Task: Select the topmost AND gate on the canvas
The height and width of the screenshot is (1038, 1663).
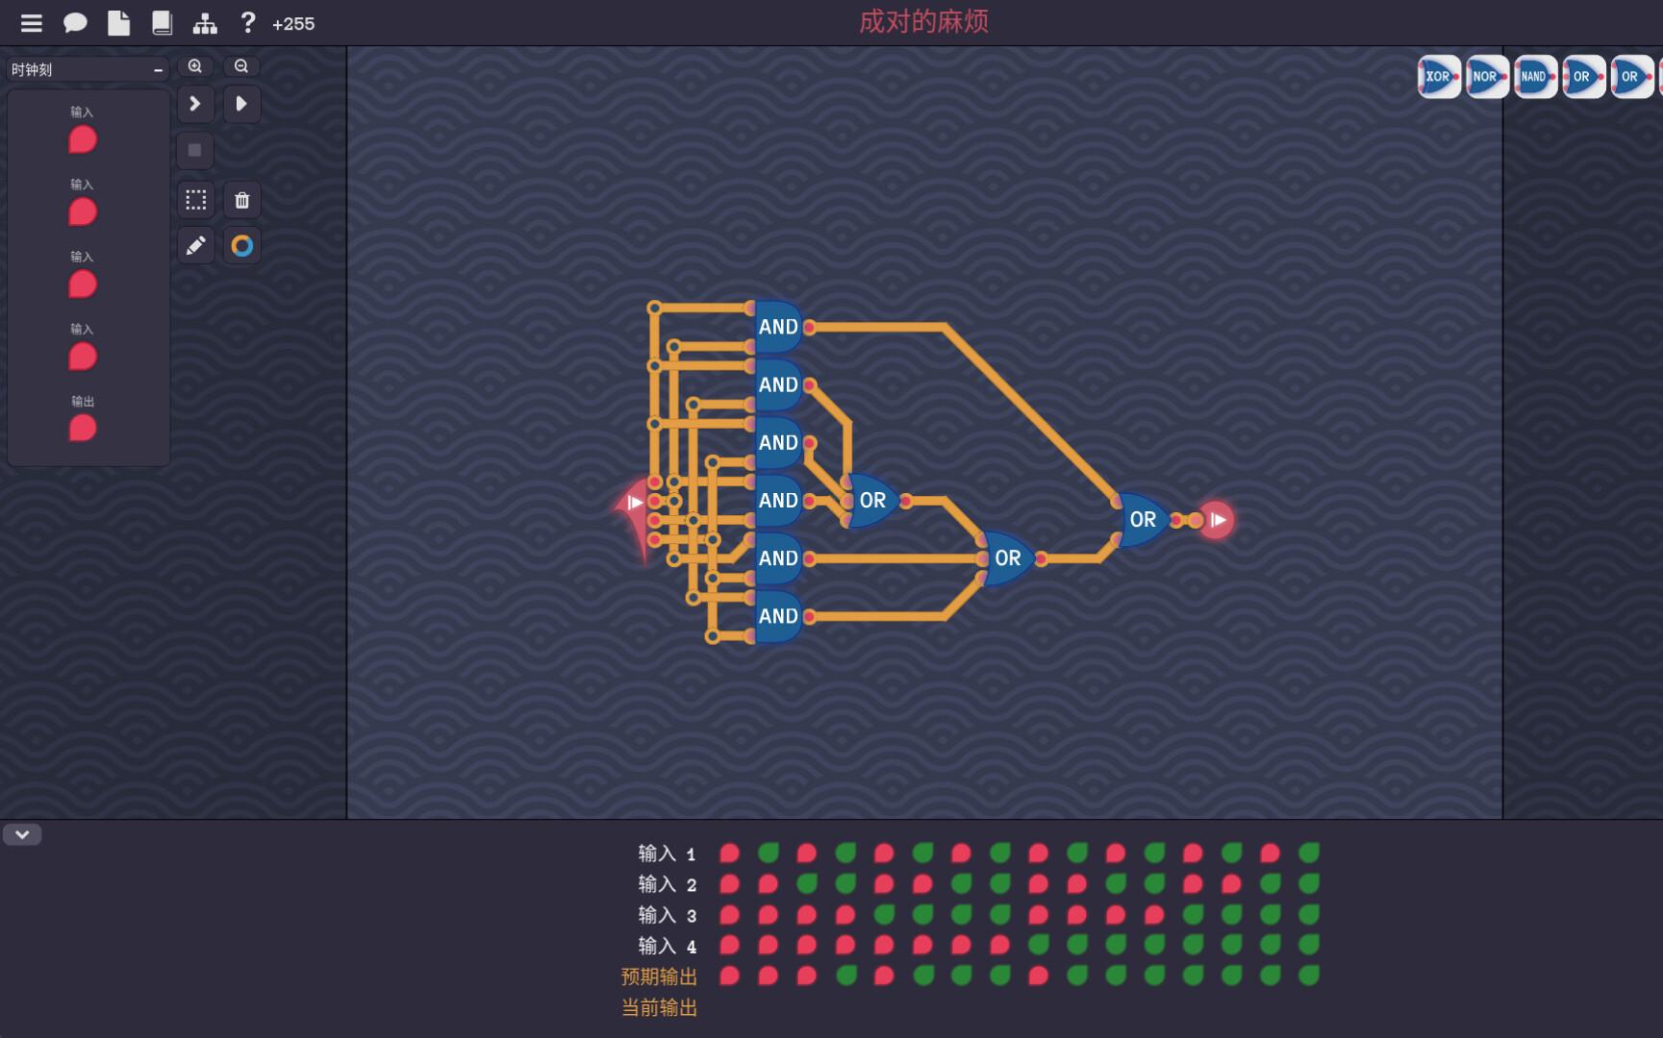Action: click(778, 327)
